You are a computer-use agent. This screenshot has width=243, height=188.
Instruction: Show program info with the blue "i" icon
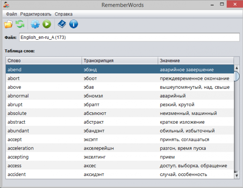pos(74,24)
